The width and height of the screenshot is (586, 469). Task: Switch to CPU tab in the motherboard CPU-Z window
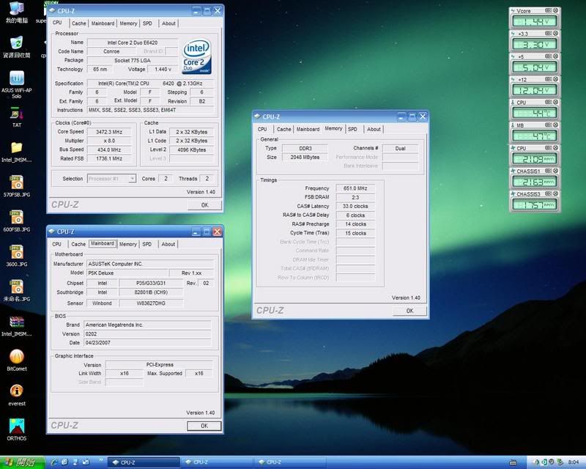coord(57,244)
